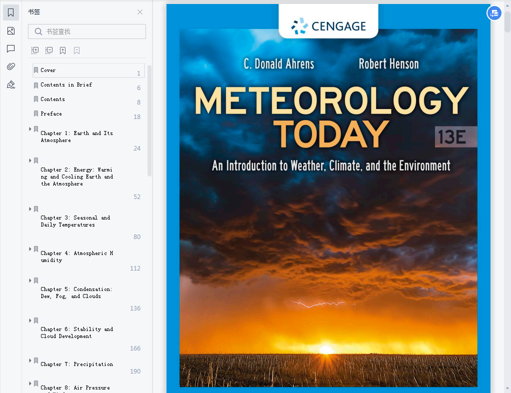Open the comments panel icon
Viewport: 511px width, 393px height.
coord(11,49)
